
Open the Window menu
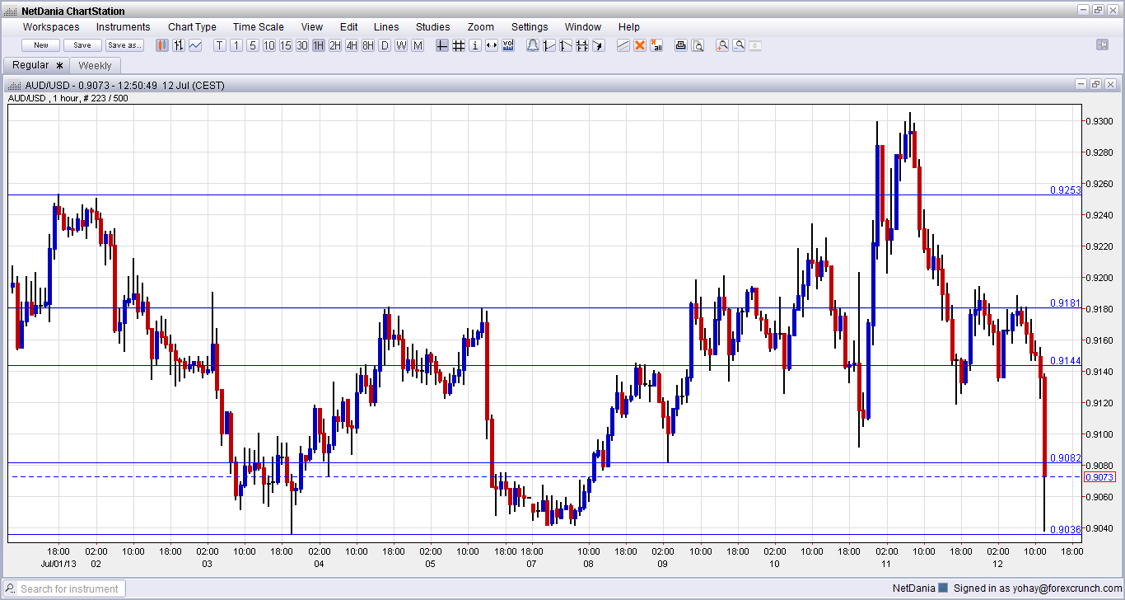pyautogui.click(x=583, y=27)
